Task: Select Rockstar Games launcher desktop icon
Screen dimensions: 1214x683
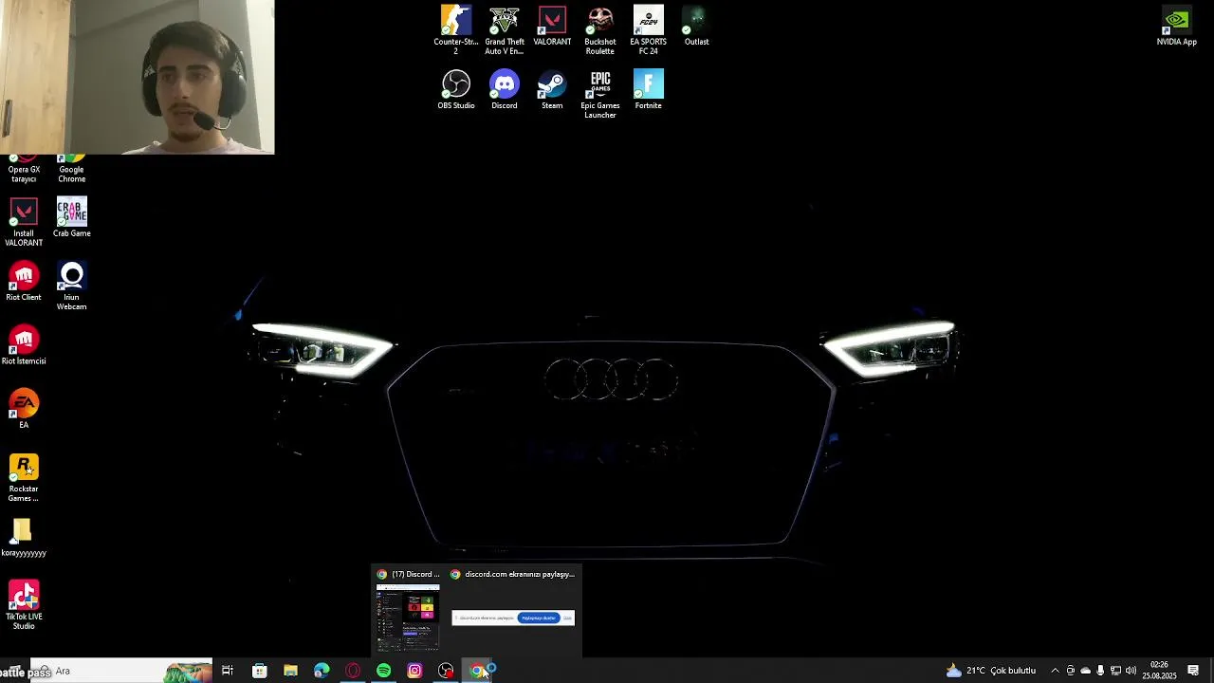Action: [x=24, y=478]
